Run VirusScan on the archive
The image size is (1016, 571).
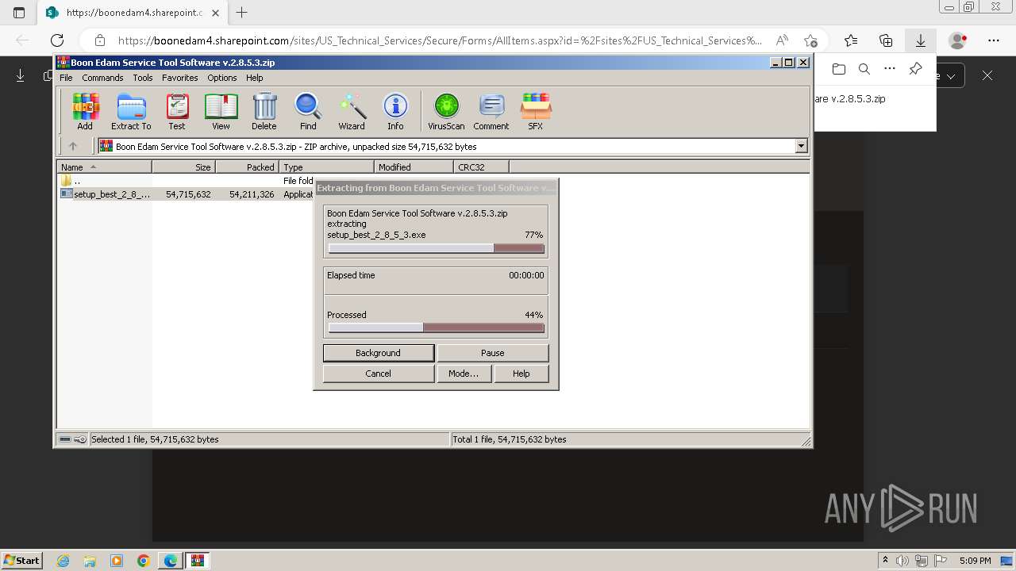446,112
